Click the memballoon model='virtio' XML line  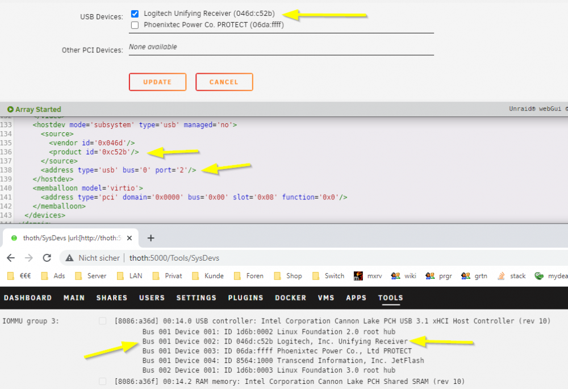click(x=87, y=188)
